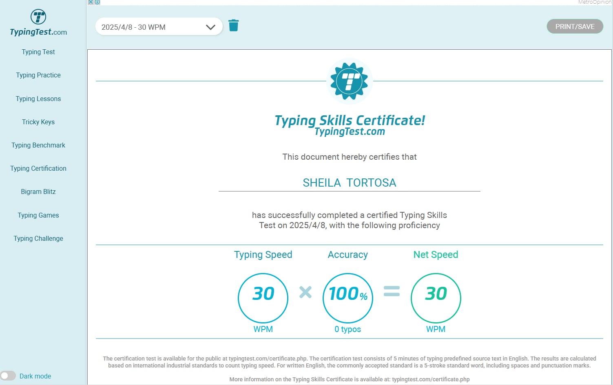Screen dimensions: 613x385
Task: Go to Typing Lessons
Action: (x=38, y=99)
